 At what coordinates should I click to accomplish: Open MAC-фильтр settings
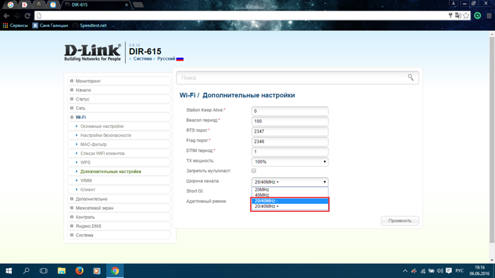(119, 145)
